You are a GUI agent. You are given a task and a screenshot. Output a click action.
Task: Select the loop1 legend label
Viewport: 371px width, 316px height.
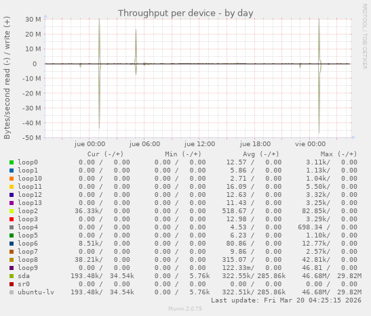pos(28,171)
